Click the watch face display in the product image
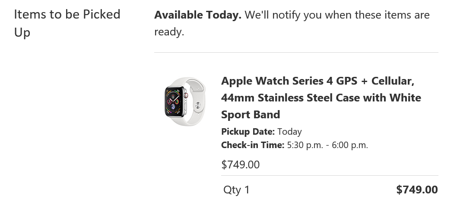This screenshot has width=476, height=215. click(x=174, y=102)
